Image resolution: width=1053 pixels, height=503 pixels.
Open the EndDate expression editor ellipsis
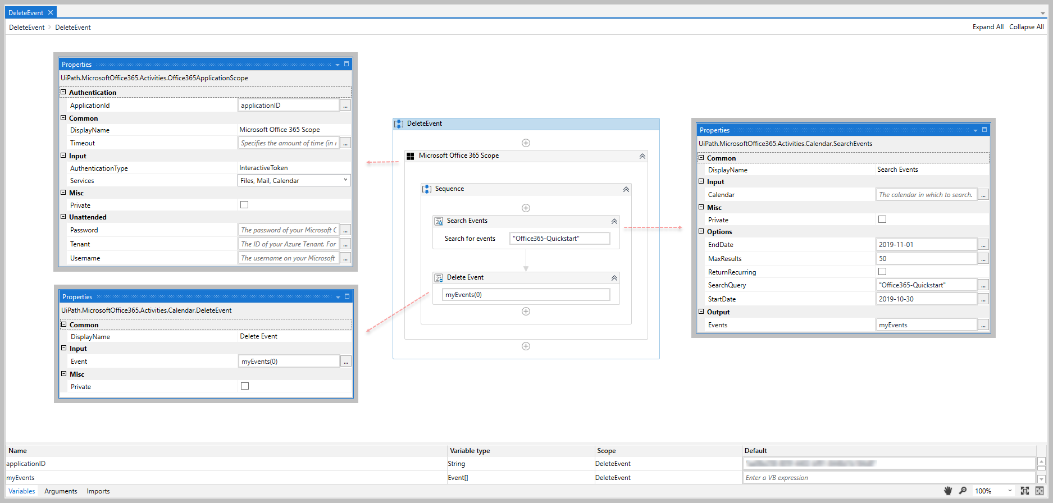pos(983,245)
